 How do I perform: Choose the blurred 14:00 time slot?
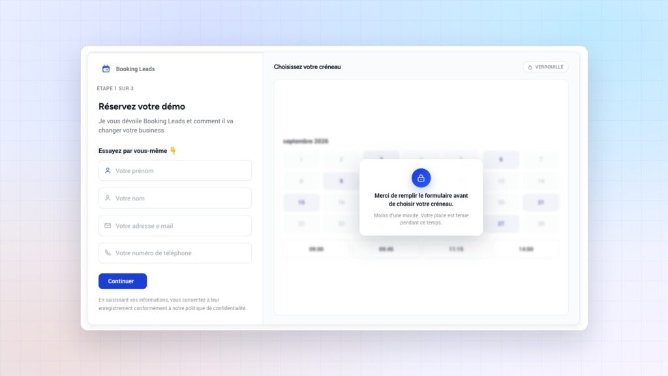[x=526, y=249]
